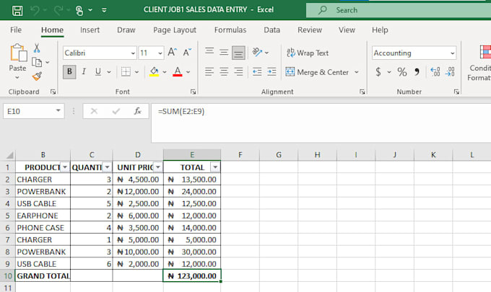The width and height of the screenshot is (491, 292).
Task: Increase font size
Action: (173, 52)
